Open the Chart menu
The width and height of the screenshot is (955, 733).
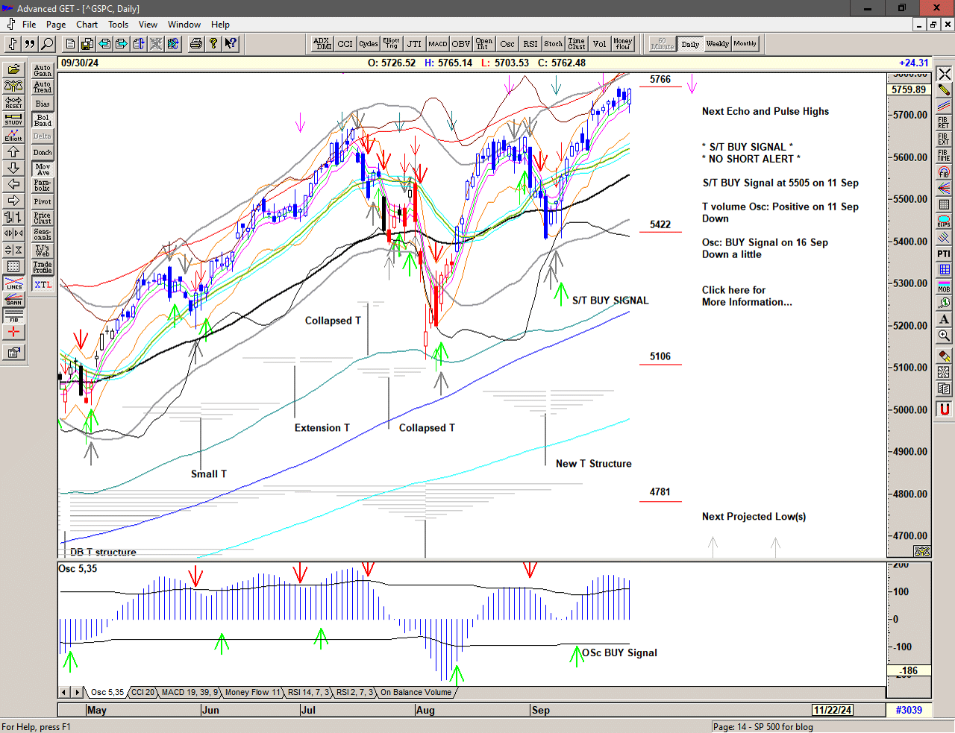[87, 25]
